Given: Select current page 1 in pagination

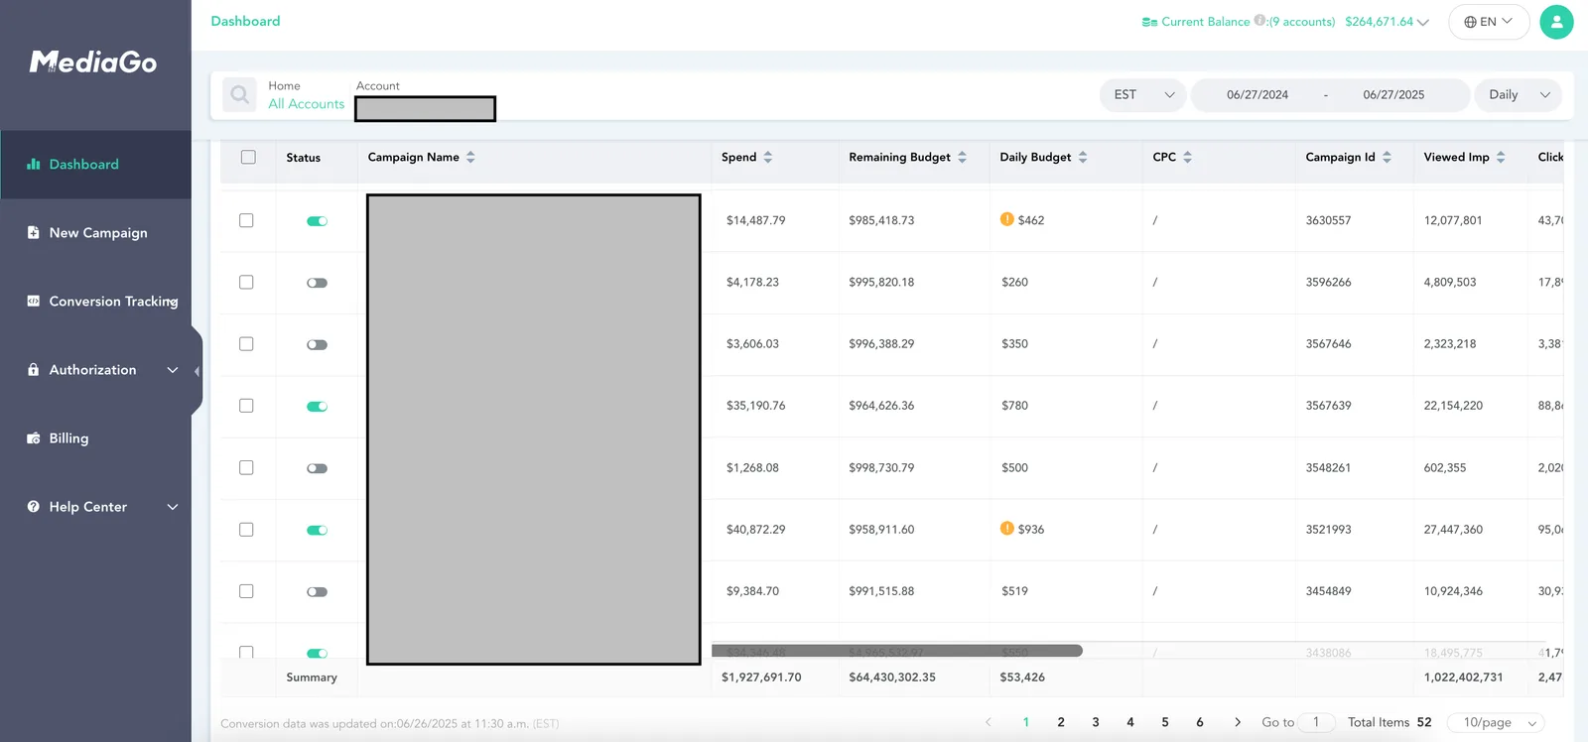Looking at the screenshot, I should click(x=1026, y=722).
